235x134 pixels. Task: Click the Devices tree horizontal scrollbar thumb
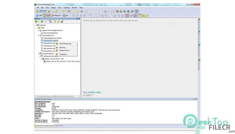(x=55, y=96)
